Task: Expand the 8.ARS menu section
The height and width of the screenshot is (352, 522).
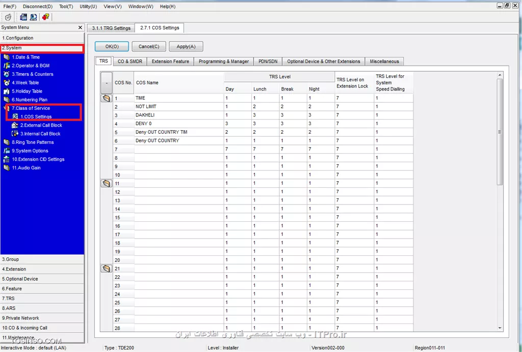Action: pyautogui.click(x=42, y=308)
